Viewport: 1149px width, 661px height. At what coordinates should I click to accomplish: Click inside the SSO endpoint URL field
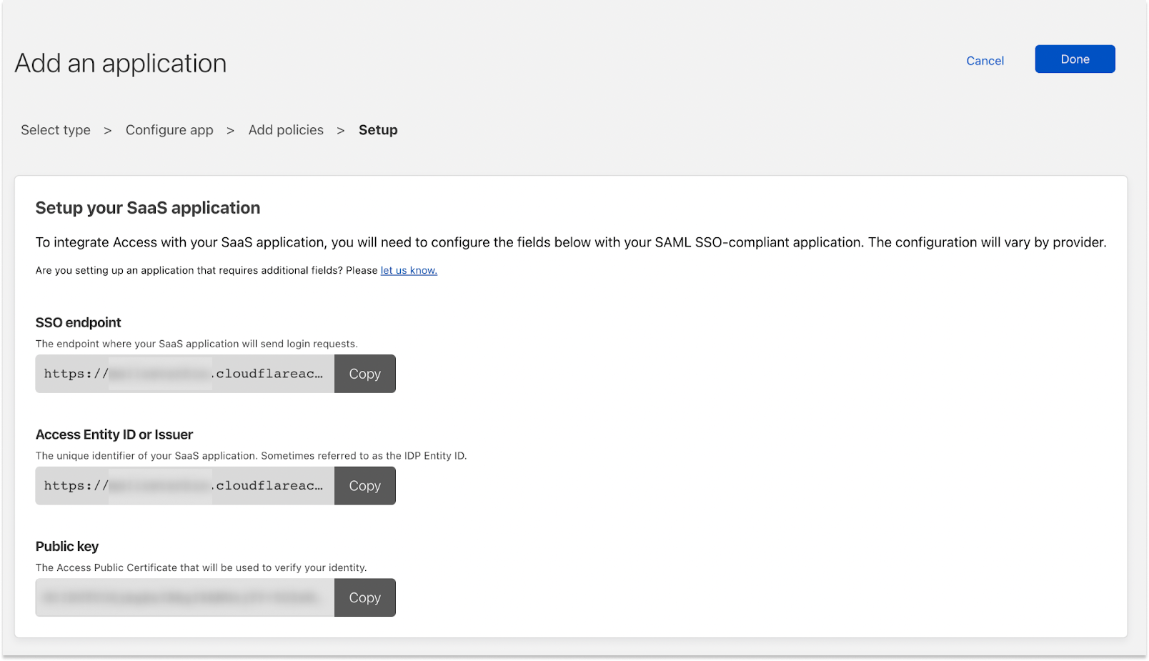pyautogui.click(x=184, y=373)
